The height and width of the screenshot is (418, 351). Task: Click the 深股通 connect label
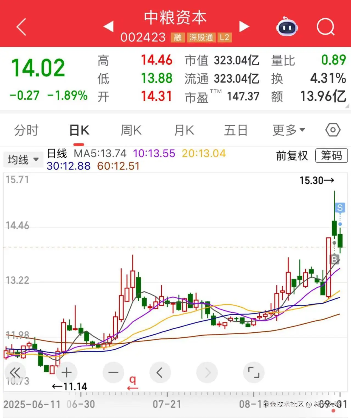[201, 37]
